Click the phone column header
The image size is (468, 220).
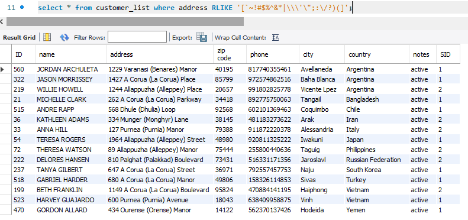pos(273,54)
